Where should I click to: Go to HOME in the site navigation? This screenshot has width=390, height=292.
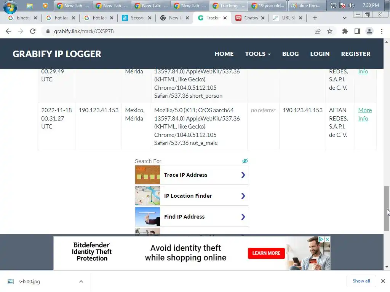(224, 54)
